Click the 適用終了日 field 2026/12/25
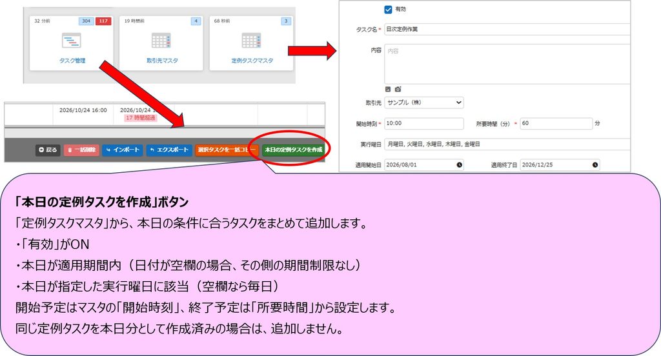Viewport: 661px width, 356px height. [x=560, y=164]
